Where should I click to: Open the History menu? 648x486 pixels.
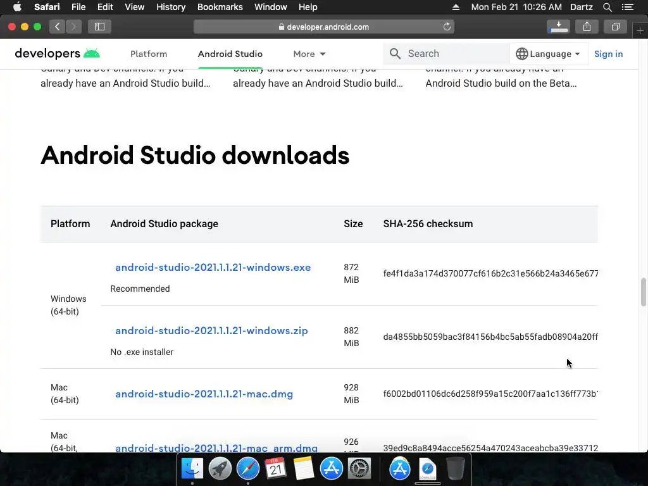tap(171, 7)
